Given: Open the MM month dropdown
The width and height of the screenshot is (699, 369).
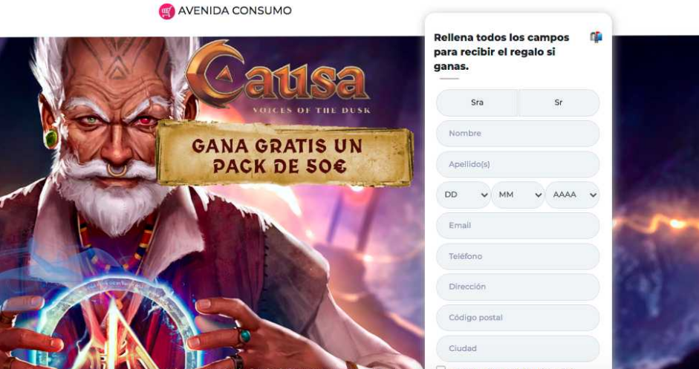Looking at the screenshot, I should coord(518,195).
